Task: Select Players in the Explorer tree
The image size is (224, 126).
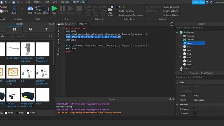Action: coord(187,68)
